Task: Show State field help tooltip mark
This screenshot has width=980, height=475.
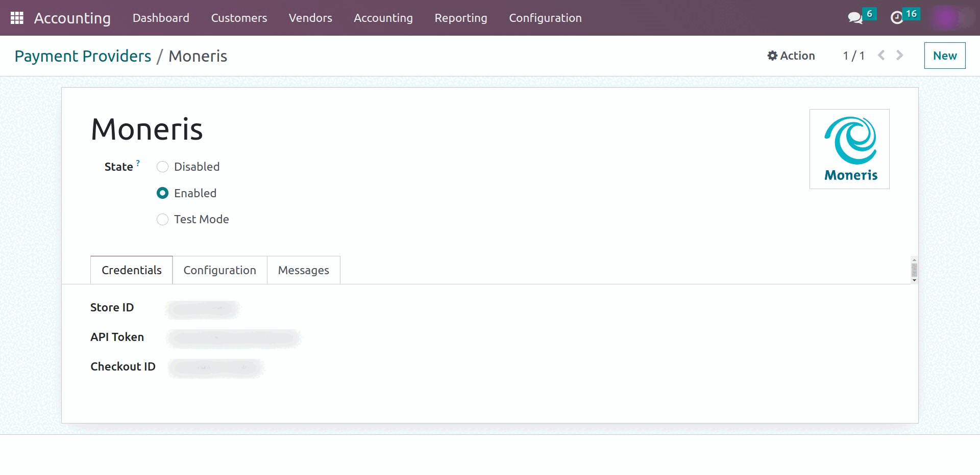Action: click(x=138, y=163)
